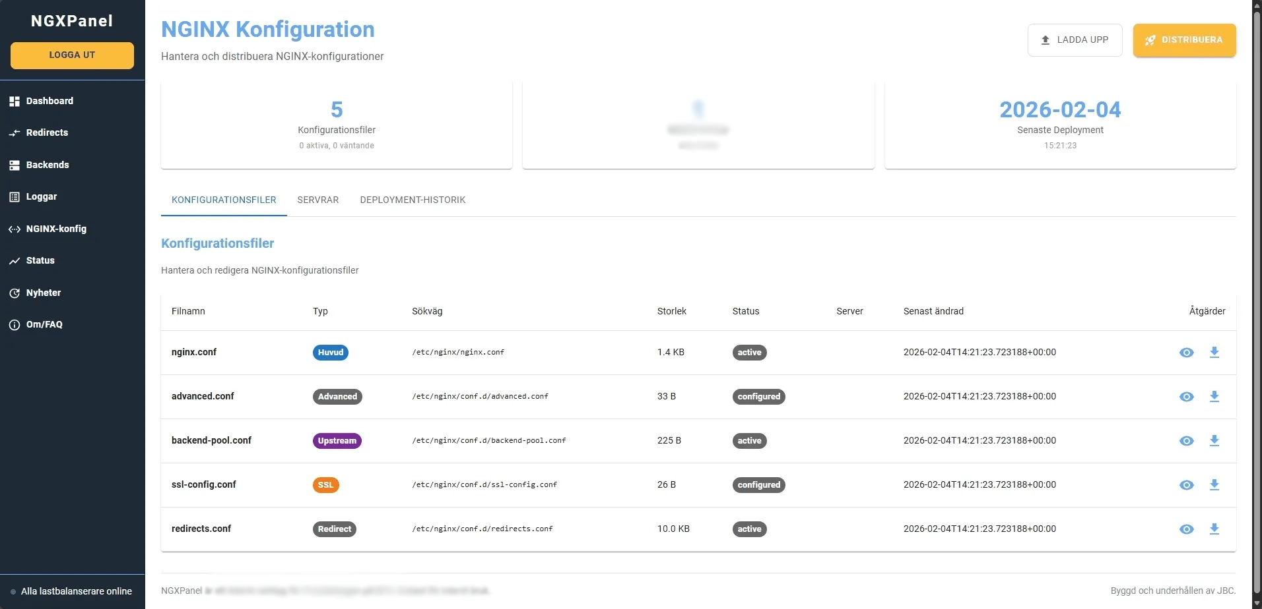Click the LOGGA UT button
Screen dimensions: 1262x609
[72, 55]
